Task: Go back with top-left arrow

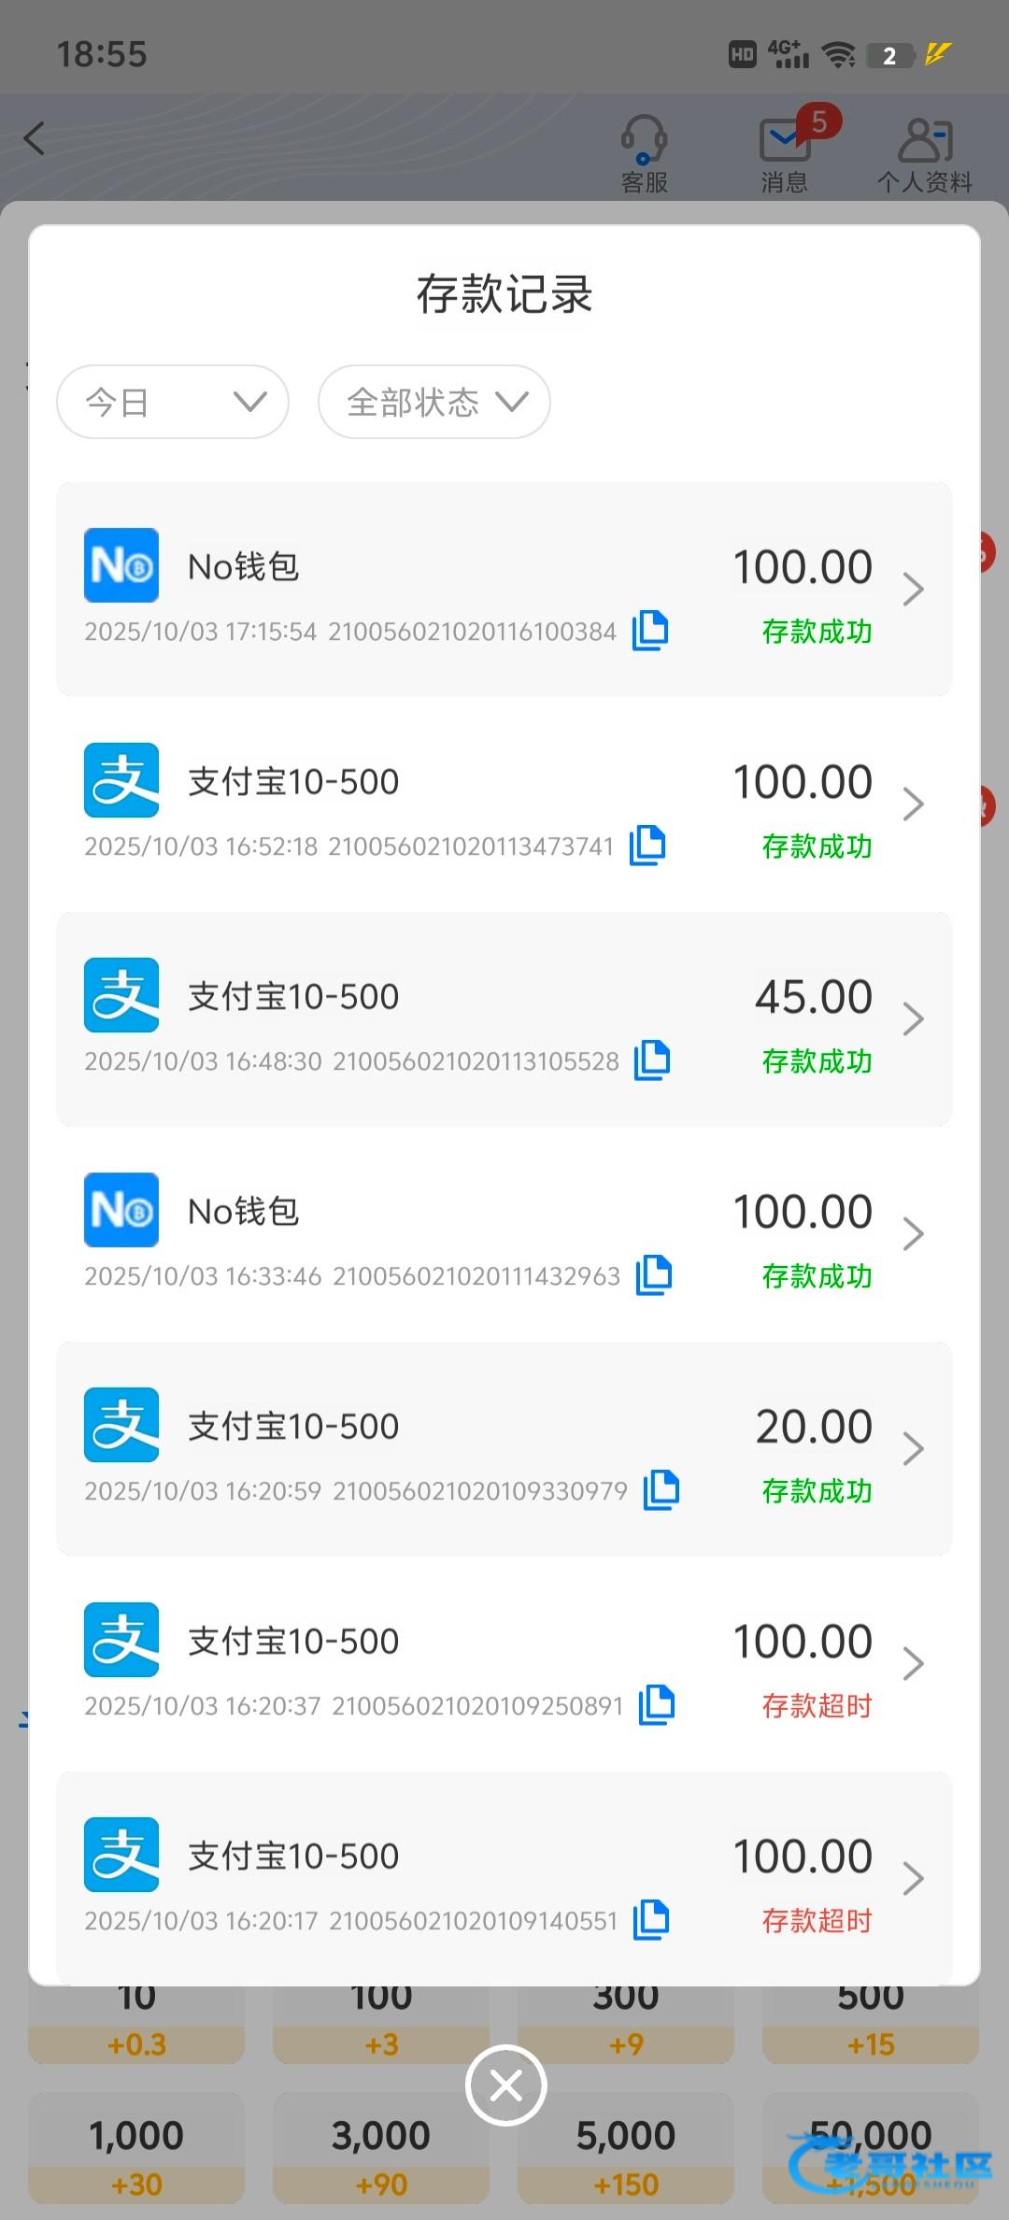Action: pyautogui.click(x=35, y=139)
